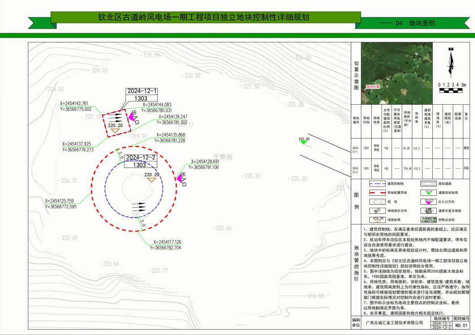Click the 规划道路 legend sample box

[x=429, y=184]
